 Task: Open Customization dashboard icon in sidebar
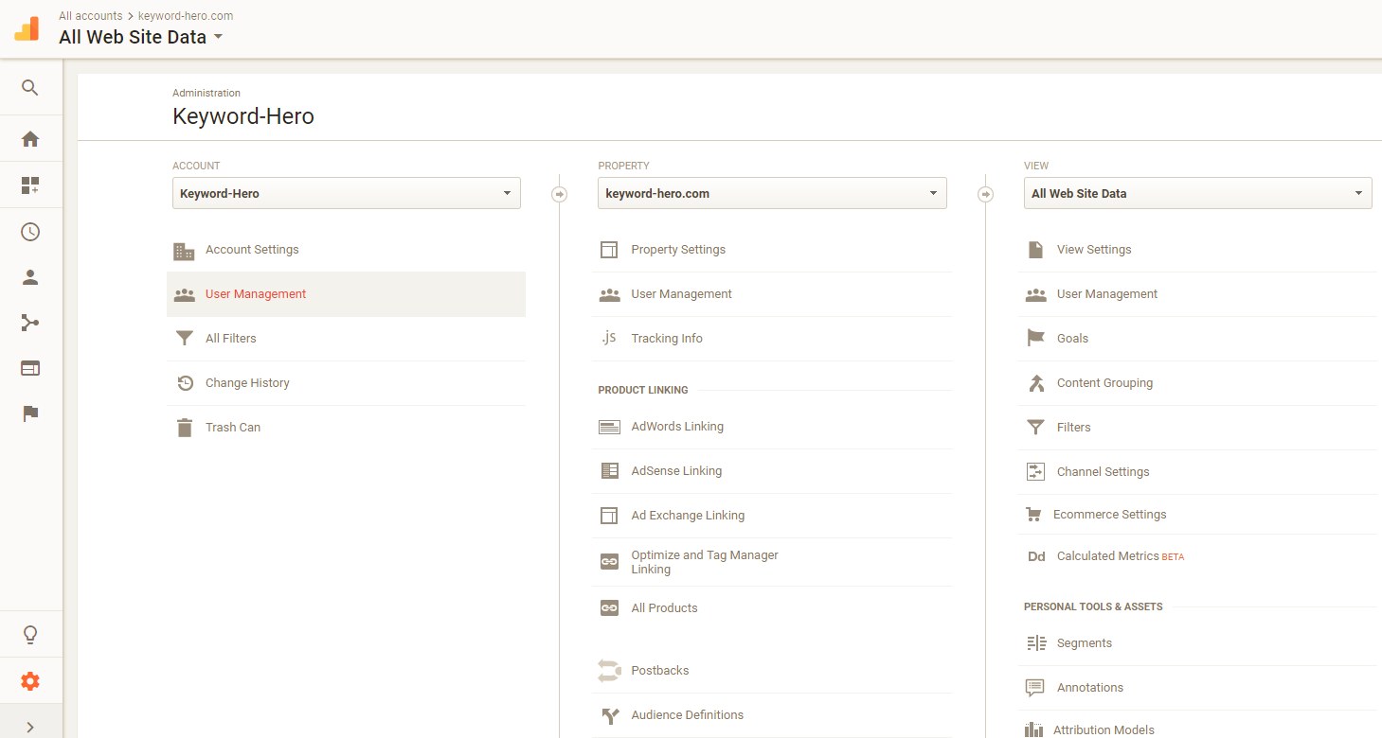pos(30,185)
